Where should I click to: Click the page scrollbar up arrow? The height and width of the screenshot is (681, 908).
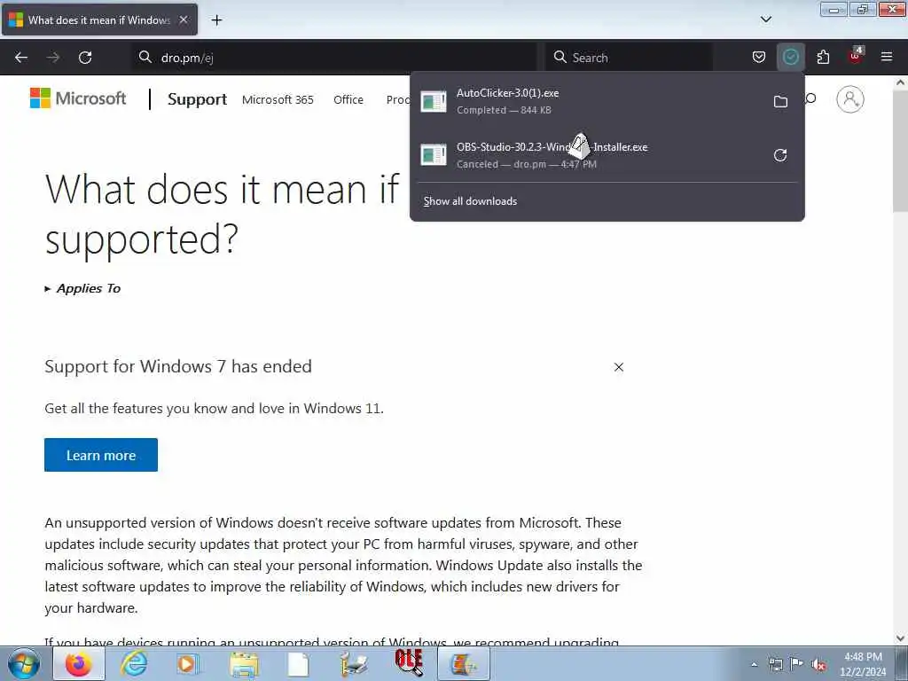tap(901, 82)
